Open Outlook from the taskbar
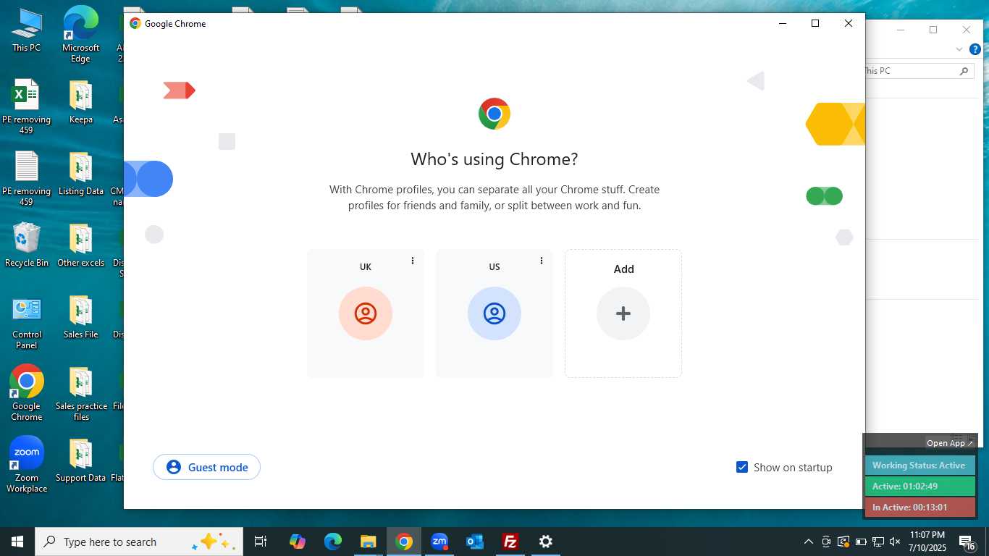 (475, 542)
